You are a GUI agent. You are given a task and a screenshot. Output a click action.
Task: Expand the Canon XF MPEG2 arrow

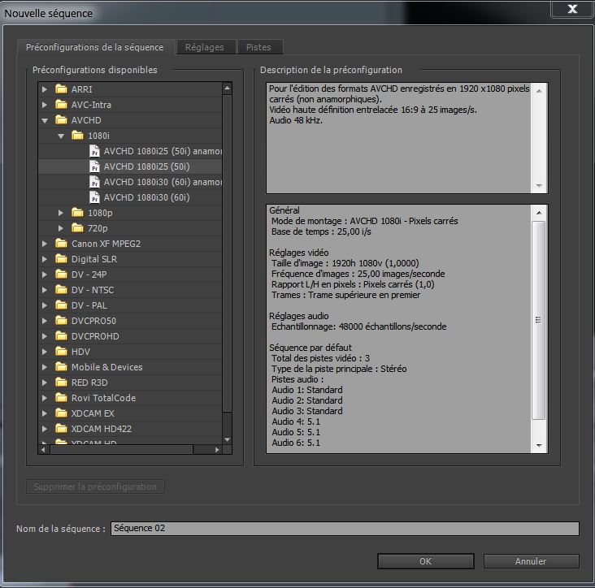[x=45, y=244]
